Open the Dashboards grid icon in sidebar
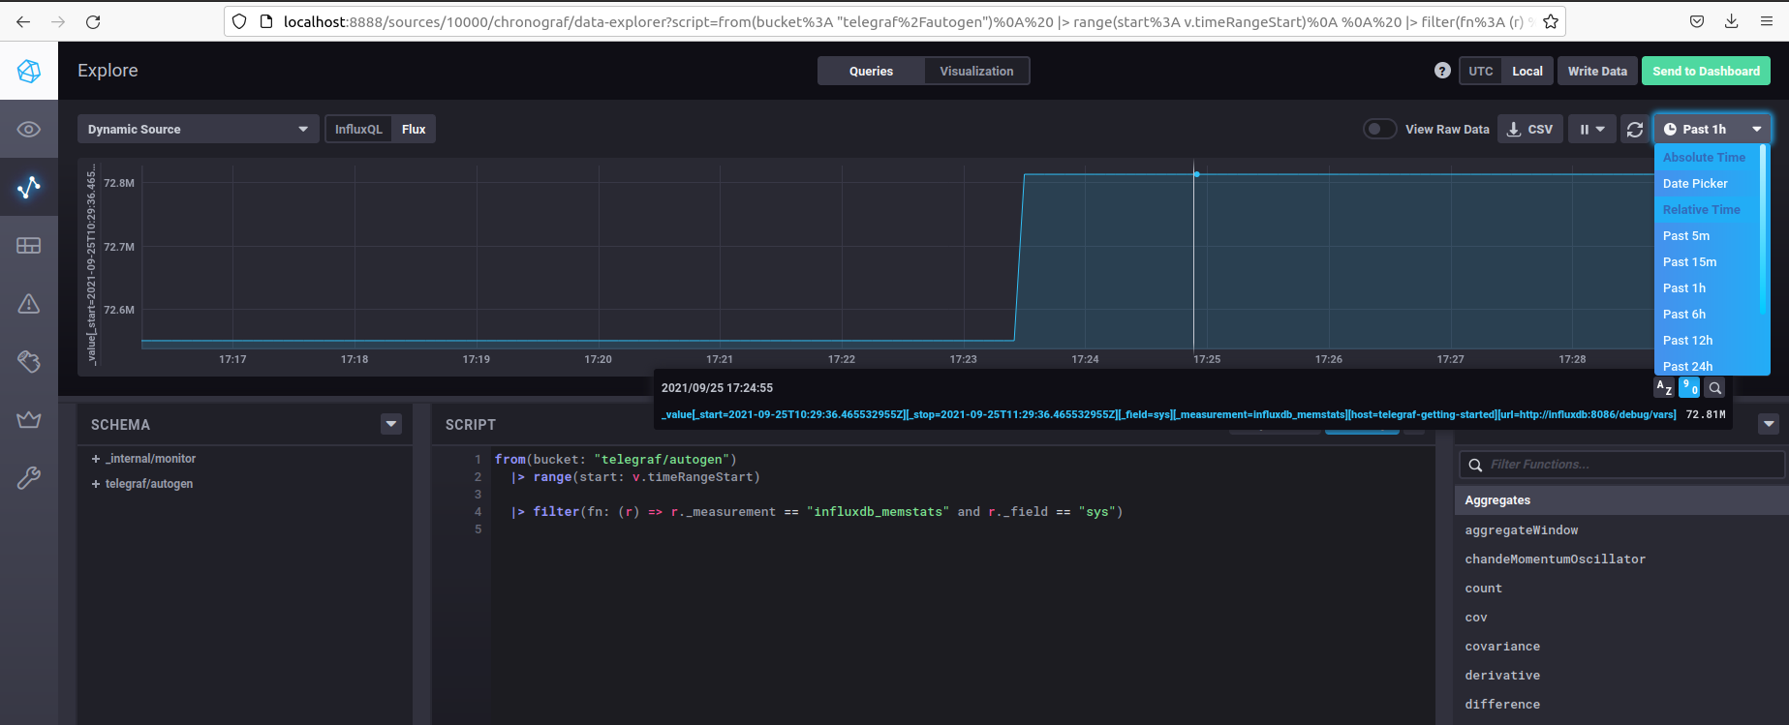 click(29, 246)
